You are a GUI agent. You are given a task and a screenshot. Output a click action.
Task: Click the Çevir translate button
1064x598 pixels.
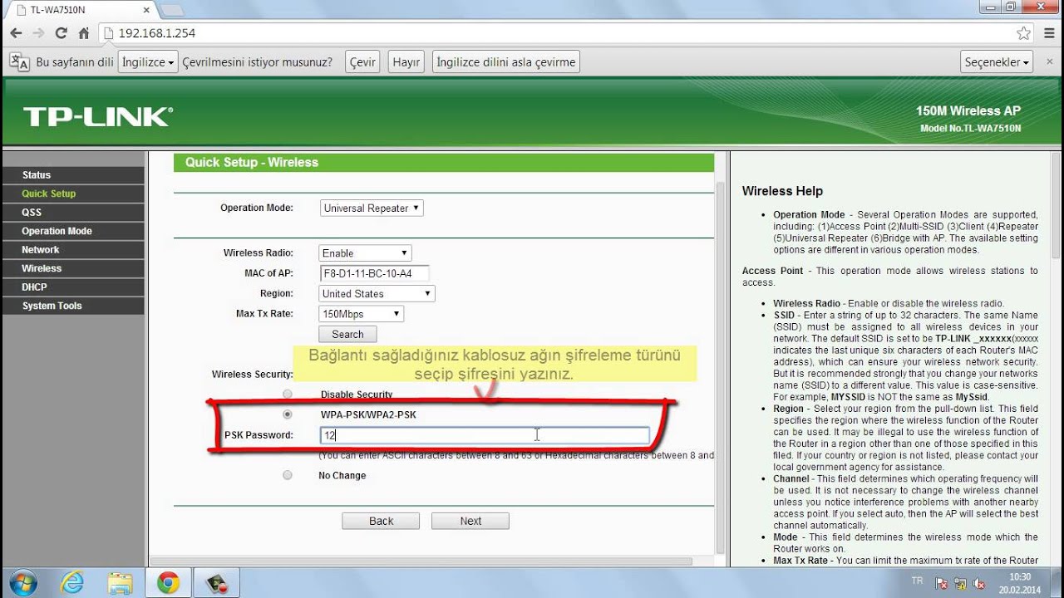(x=362, y=62)
